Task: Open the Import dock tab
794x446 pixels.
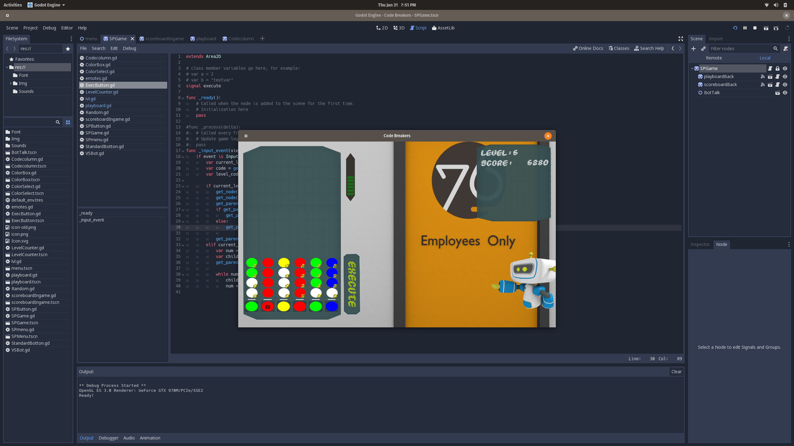Action: point(716,39)
